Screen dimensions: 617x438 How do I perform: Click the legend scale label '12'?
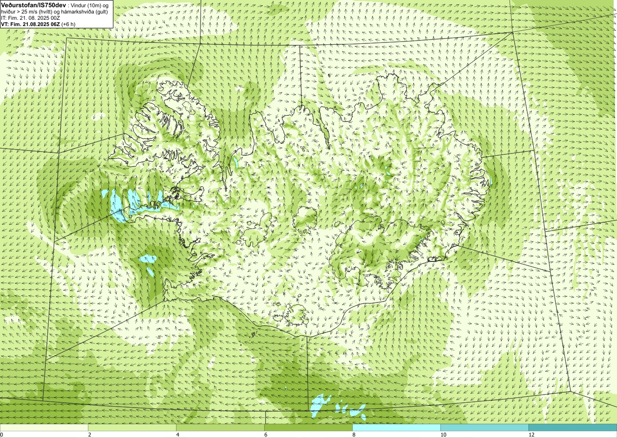(x=531, y=435)
